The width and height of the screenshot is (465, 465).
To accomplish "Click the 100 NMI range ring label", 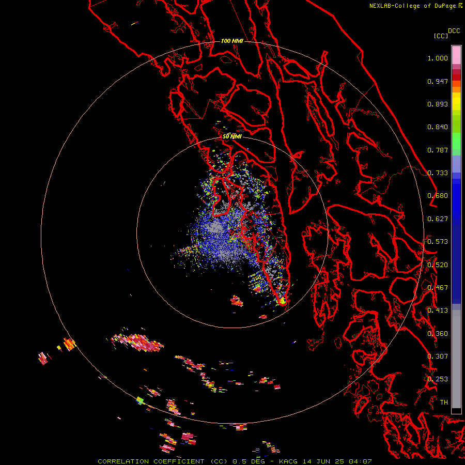I will coord(232,41).
